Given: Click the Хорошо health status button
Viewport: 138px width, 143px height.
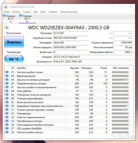Looking at the screenshot, I should pos(14,42).
